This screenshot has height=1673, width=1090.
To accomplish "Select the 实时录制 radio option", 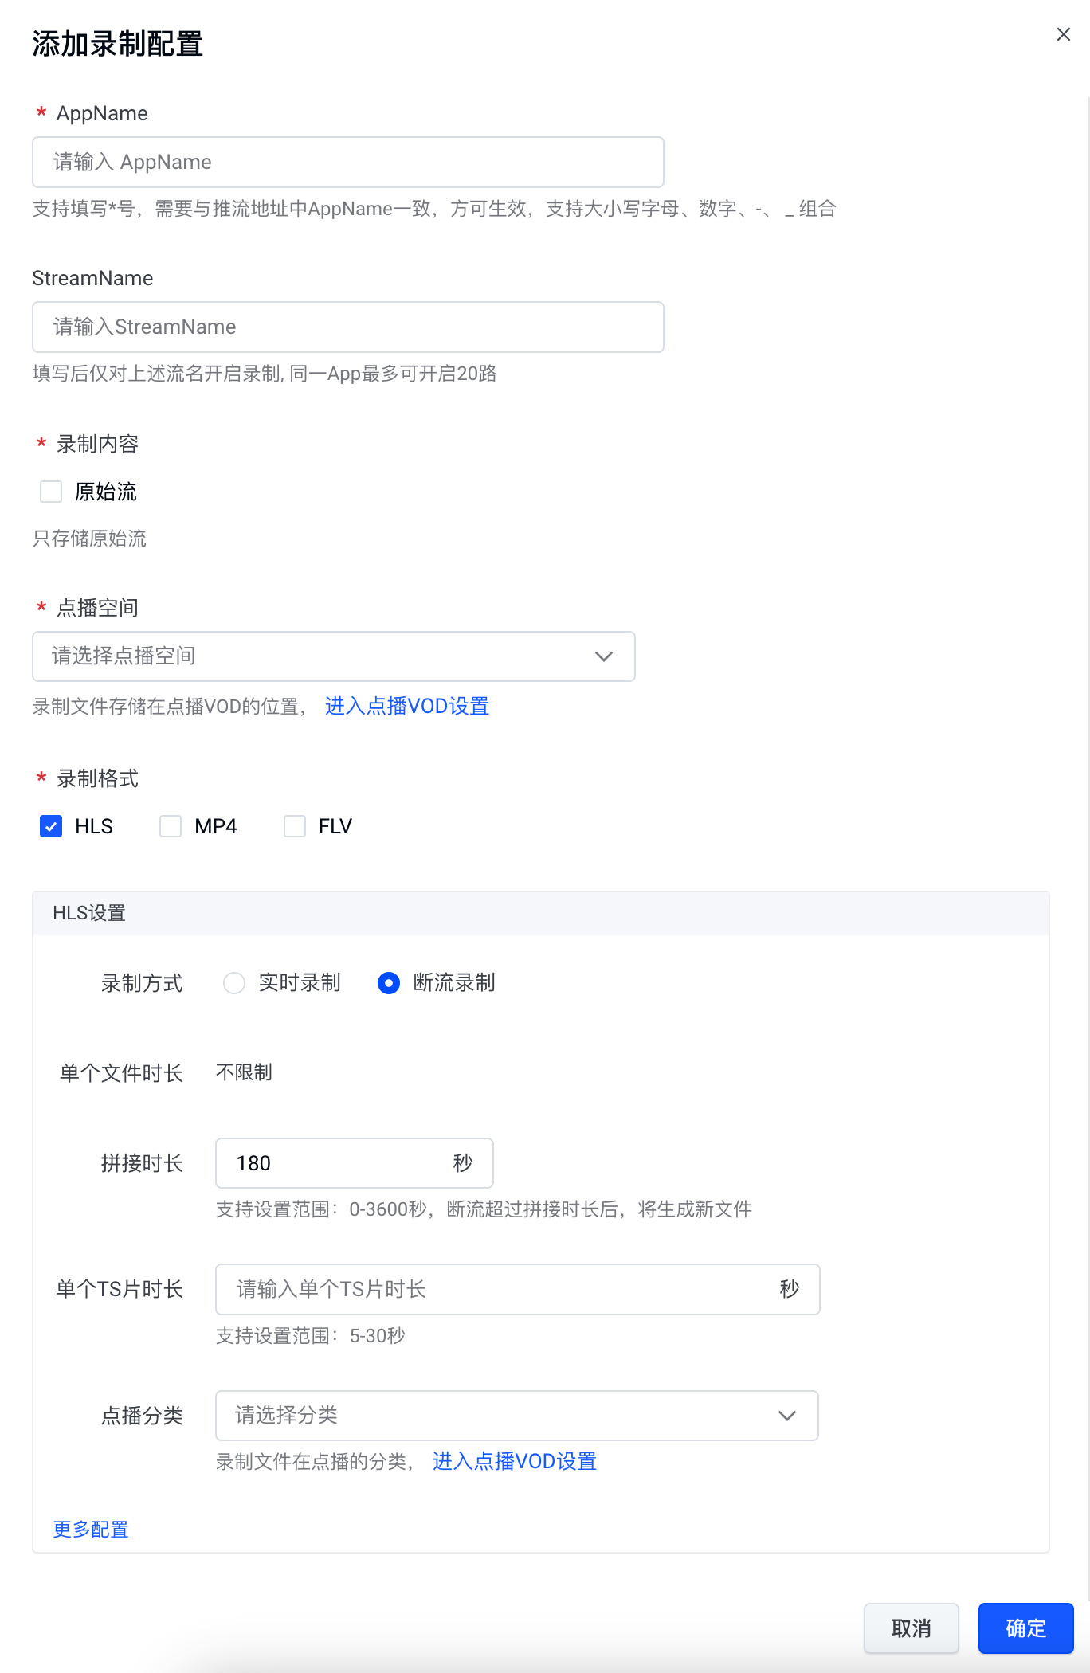I will (234, 983).
